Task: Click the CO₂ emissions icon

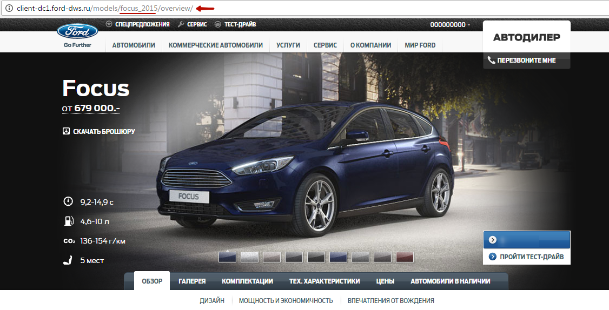Action: point(69,241)
